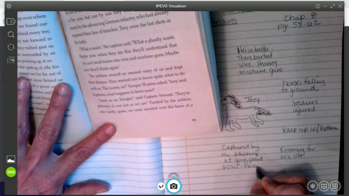This screenshot has height=196, width=349.
Task: Rotate the camera image
Action: pyautogui.click(x=11, y=47)
